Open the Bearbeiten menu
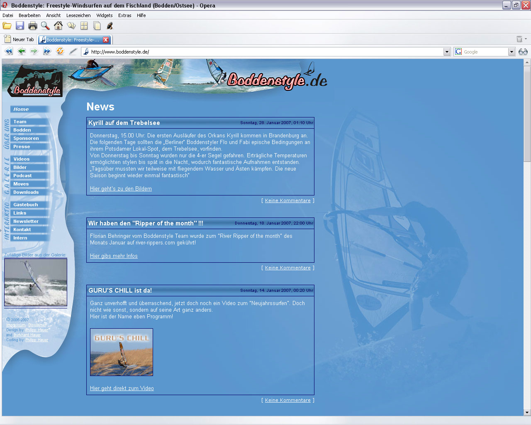531x425 pixels. tap(29, 15)
